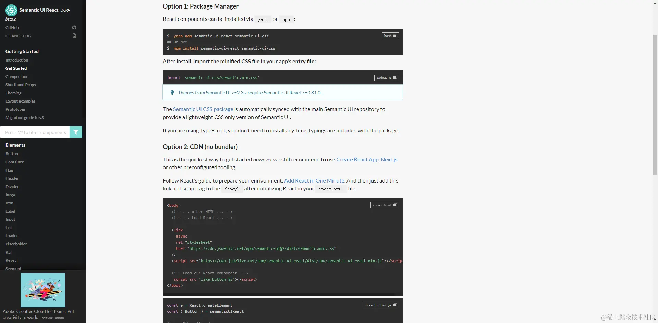Open the List component page
658x323 pixels.
[x=9, y=228]
